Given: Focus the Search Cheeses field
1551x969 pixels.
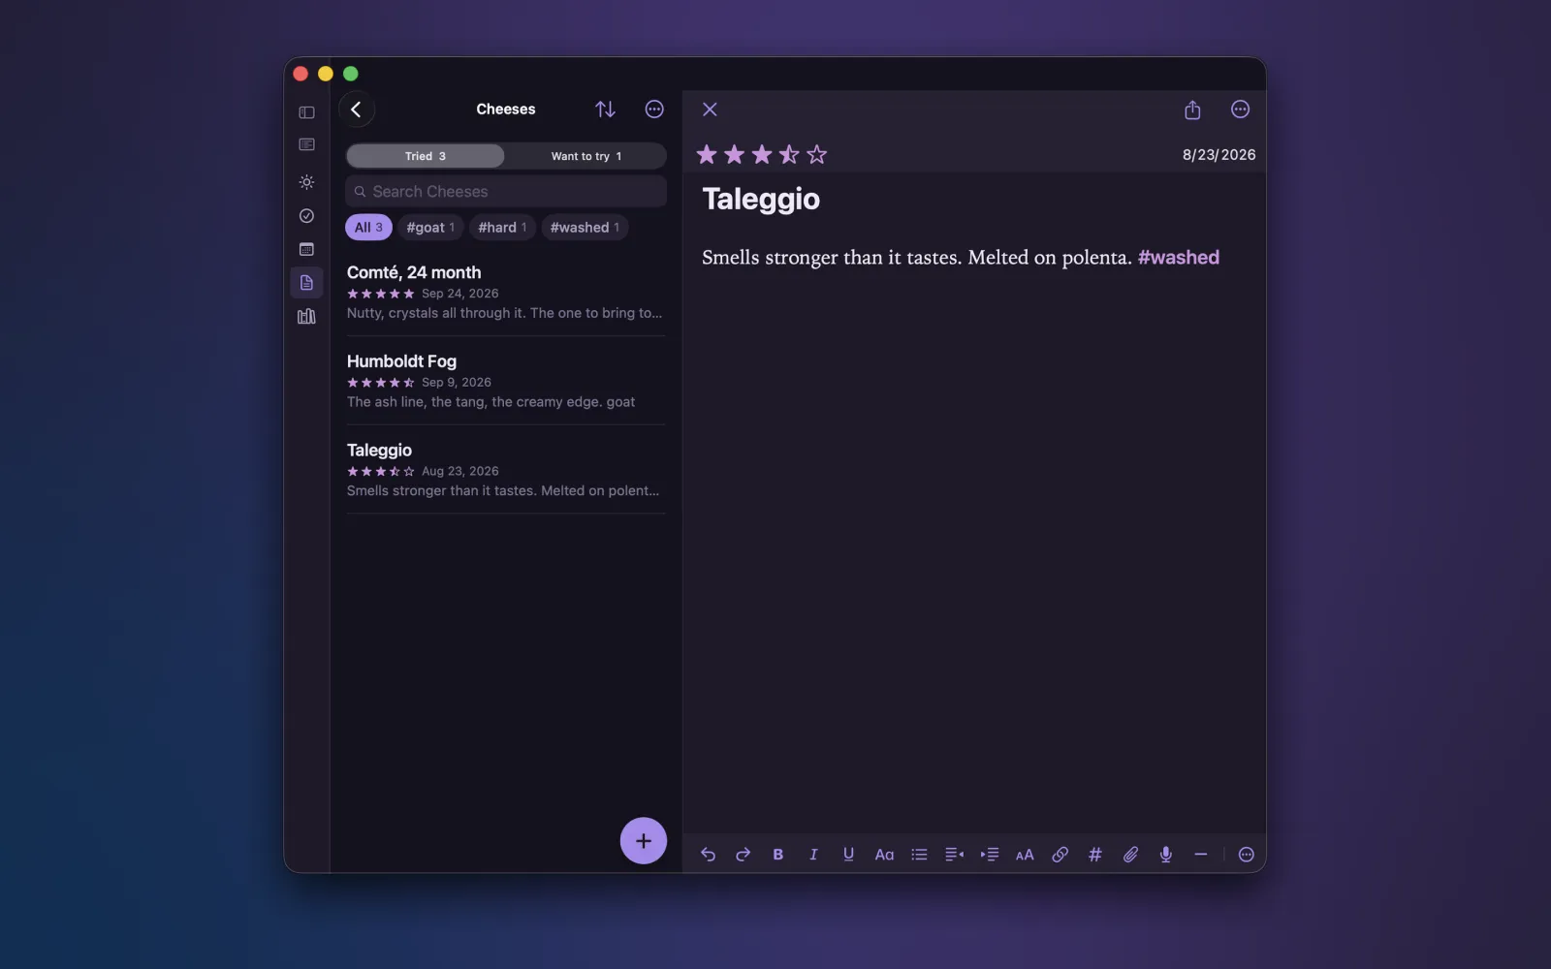Looking at the screenshot, I should click(x=506, y=192).
